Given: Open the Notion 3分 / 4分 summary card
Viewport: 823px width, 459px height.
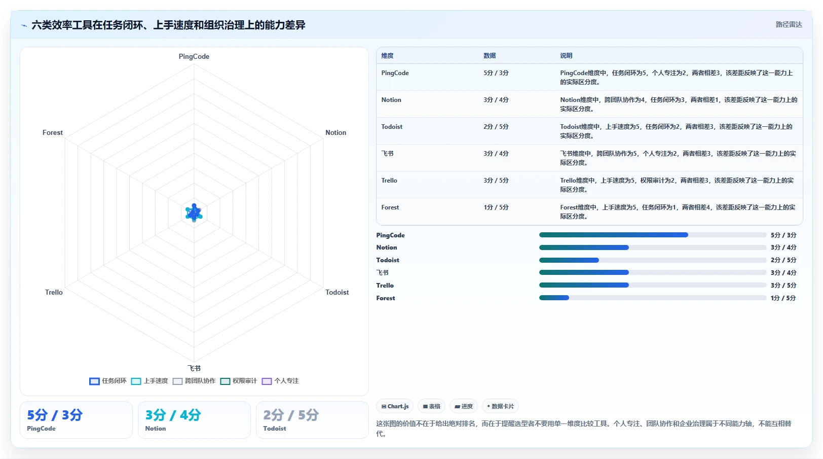Looking at the screenshot, I should [x=194, y=420].
